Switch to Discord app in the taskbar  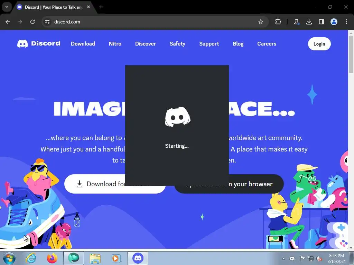138,258
